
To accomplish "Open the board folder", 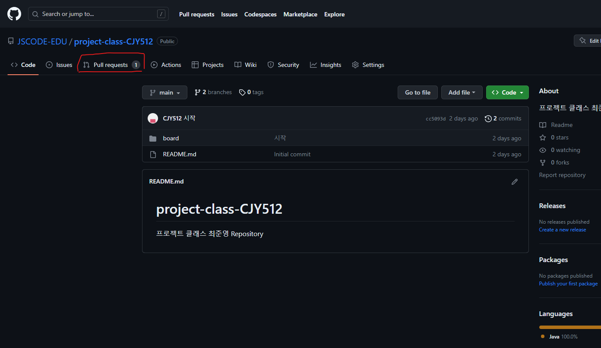I will 171,138.
